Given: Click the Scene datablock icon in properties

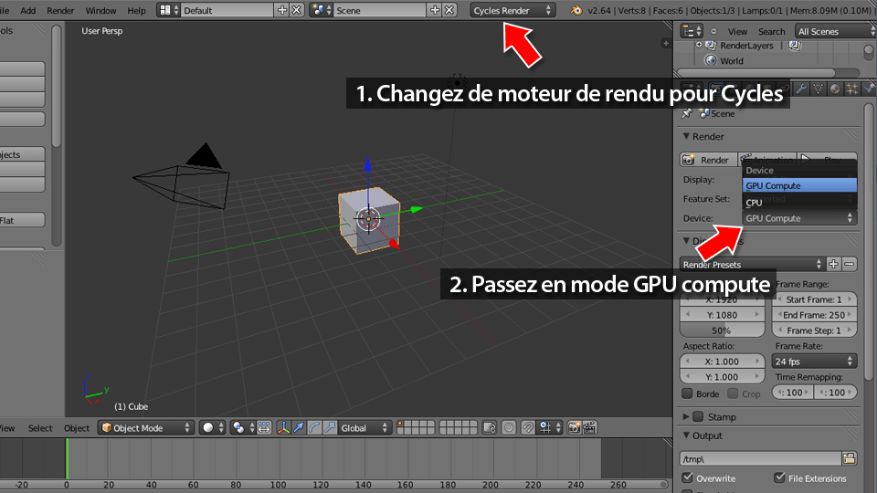Looking at the screenshot, I should (704, 113).
